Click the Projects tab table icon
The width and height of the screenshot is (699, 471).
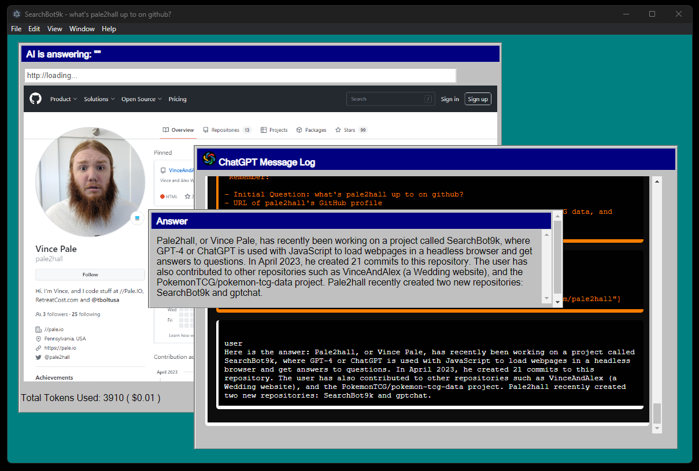[x=264, y=130]
